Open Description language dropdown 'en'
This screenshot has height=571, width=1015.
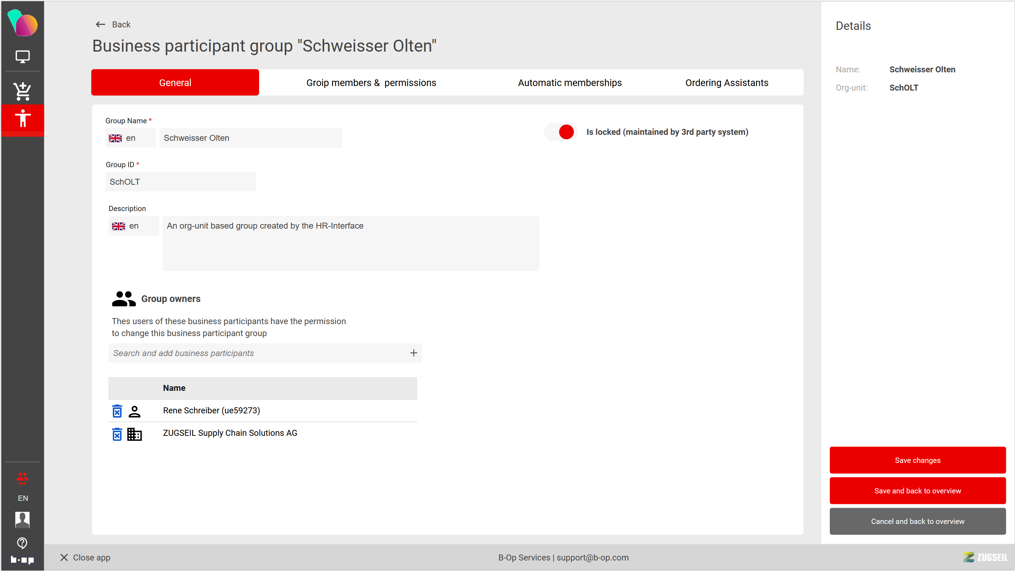pos(133,226)
